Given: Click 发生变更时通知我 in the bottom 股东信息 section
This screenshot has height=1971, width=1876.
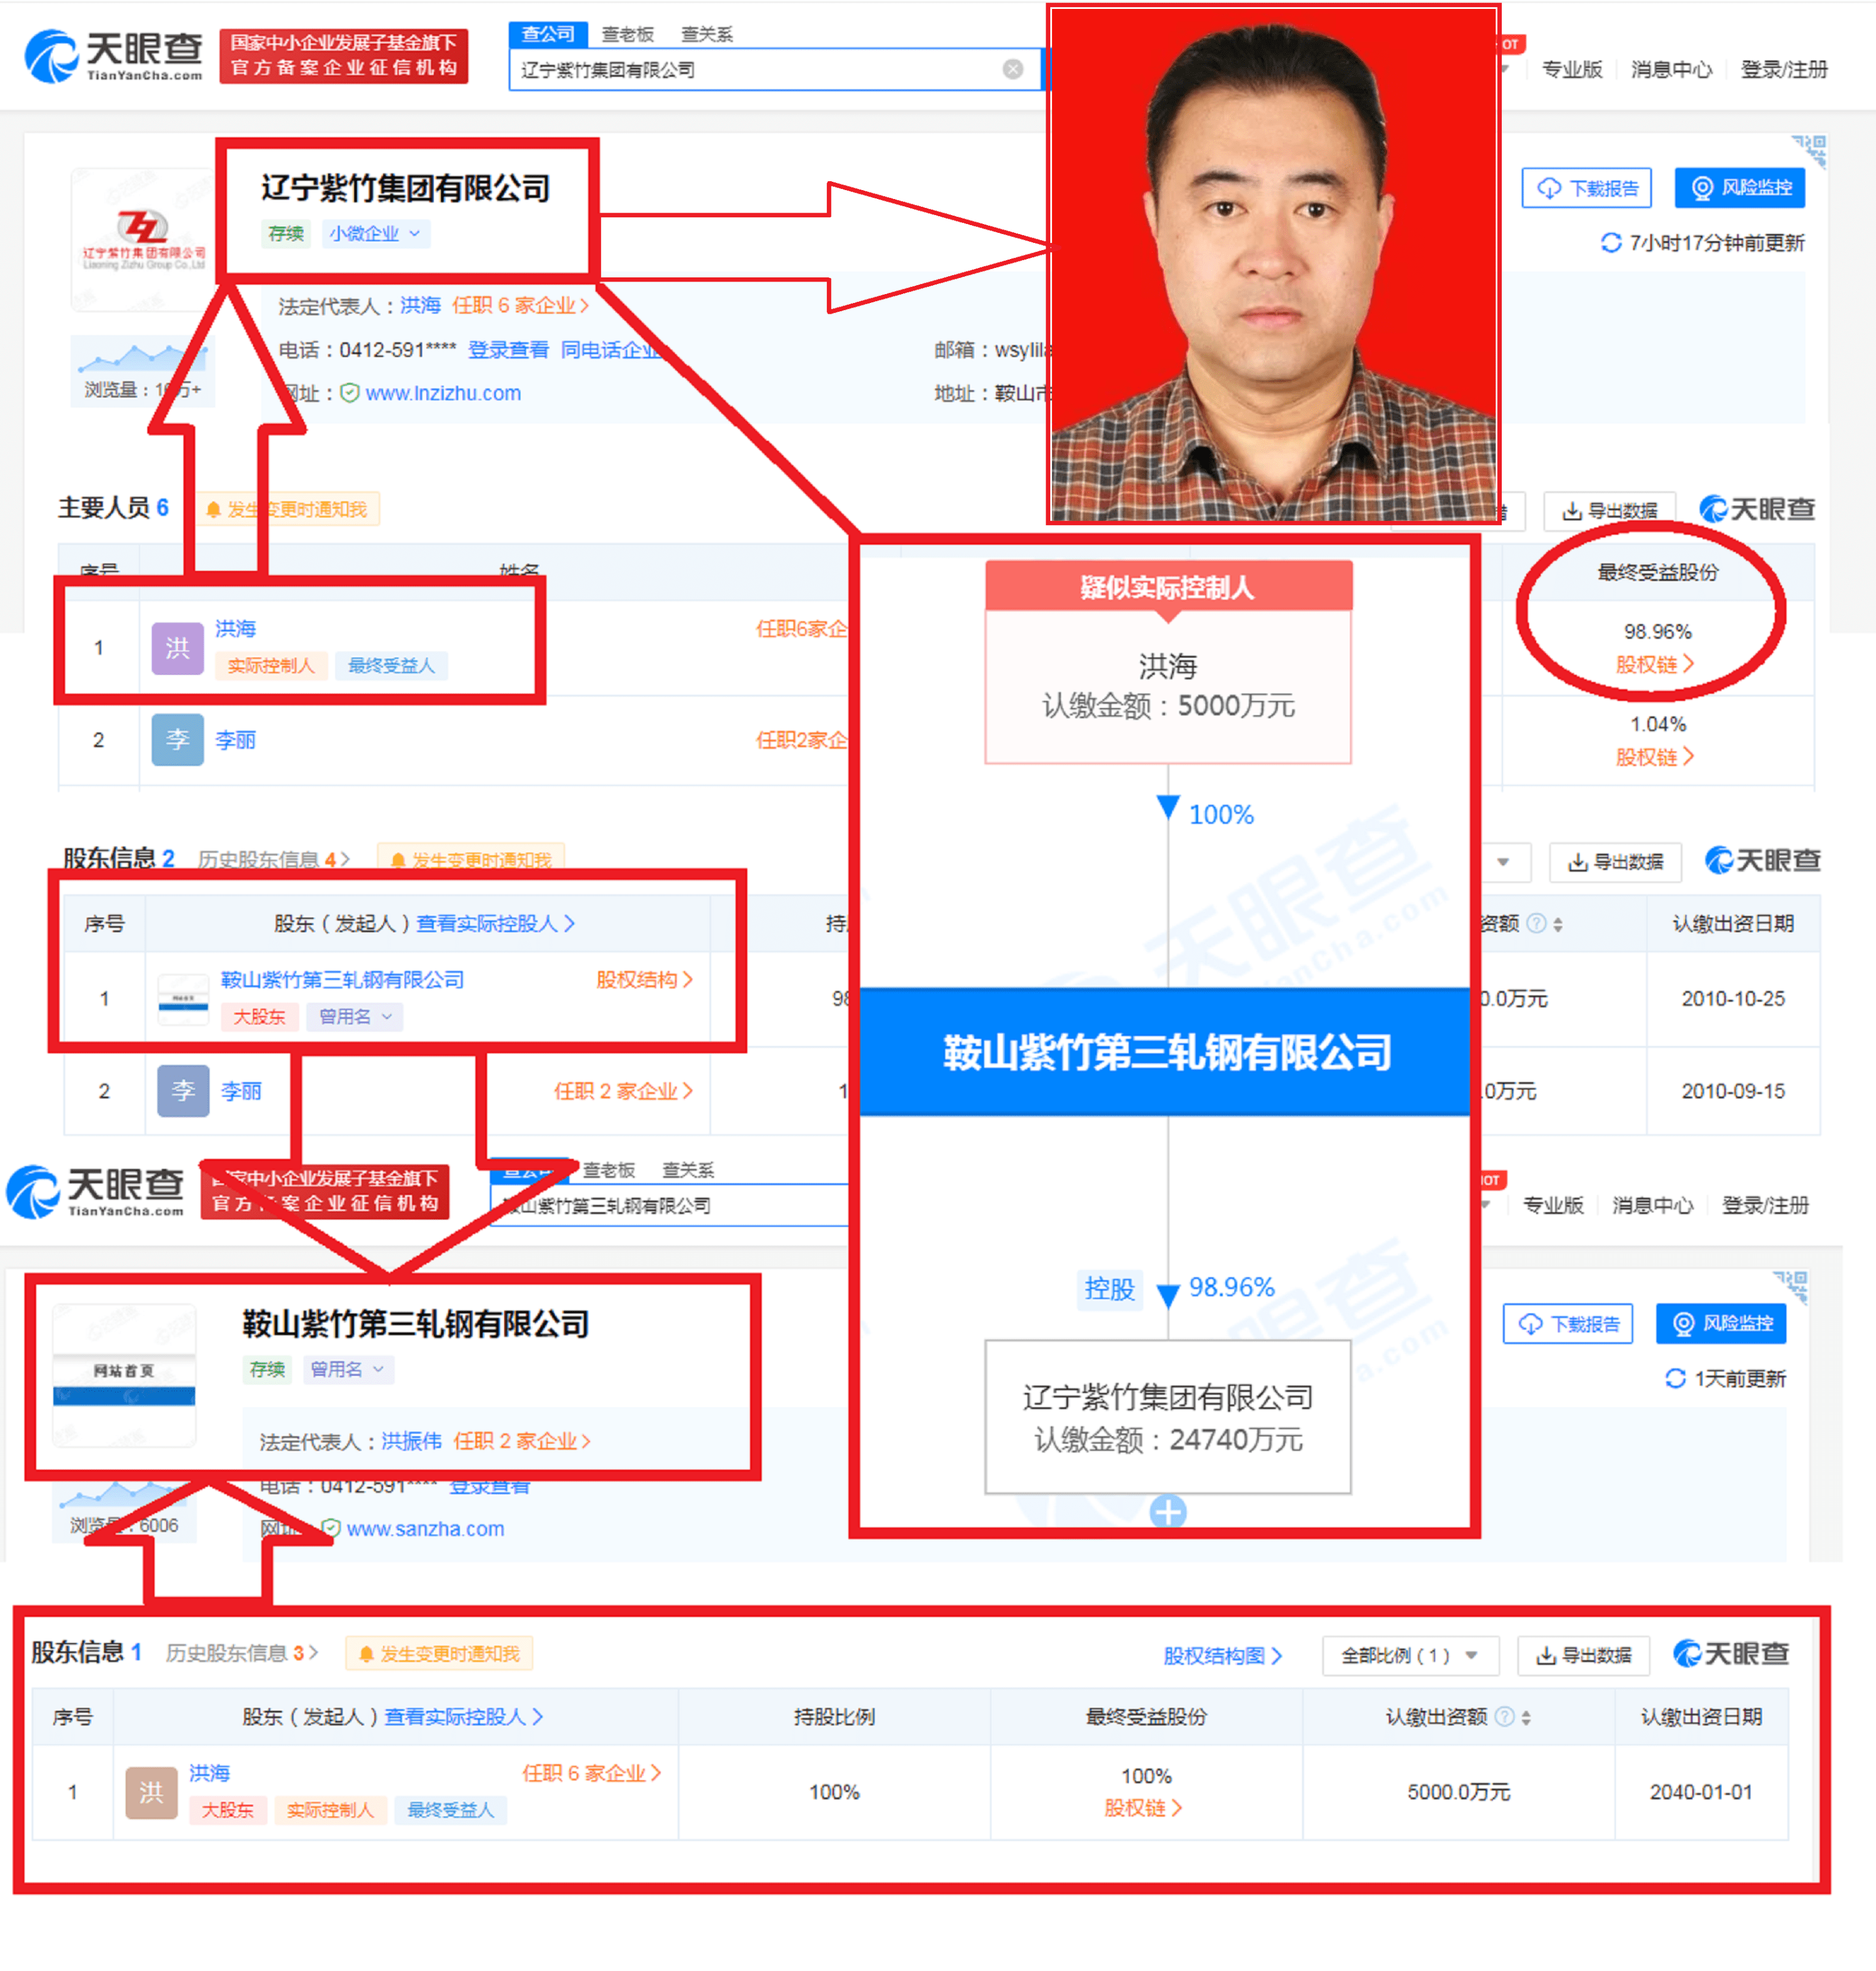Looking at the screenshot, I should tap(439, 1654).
